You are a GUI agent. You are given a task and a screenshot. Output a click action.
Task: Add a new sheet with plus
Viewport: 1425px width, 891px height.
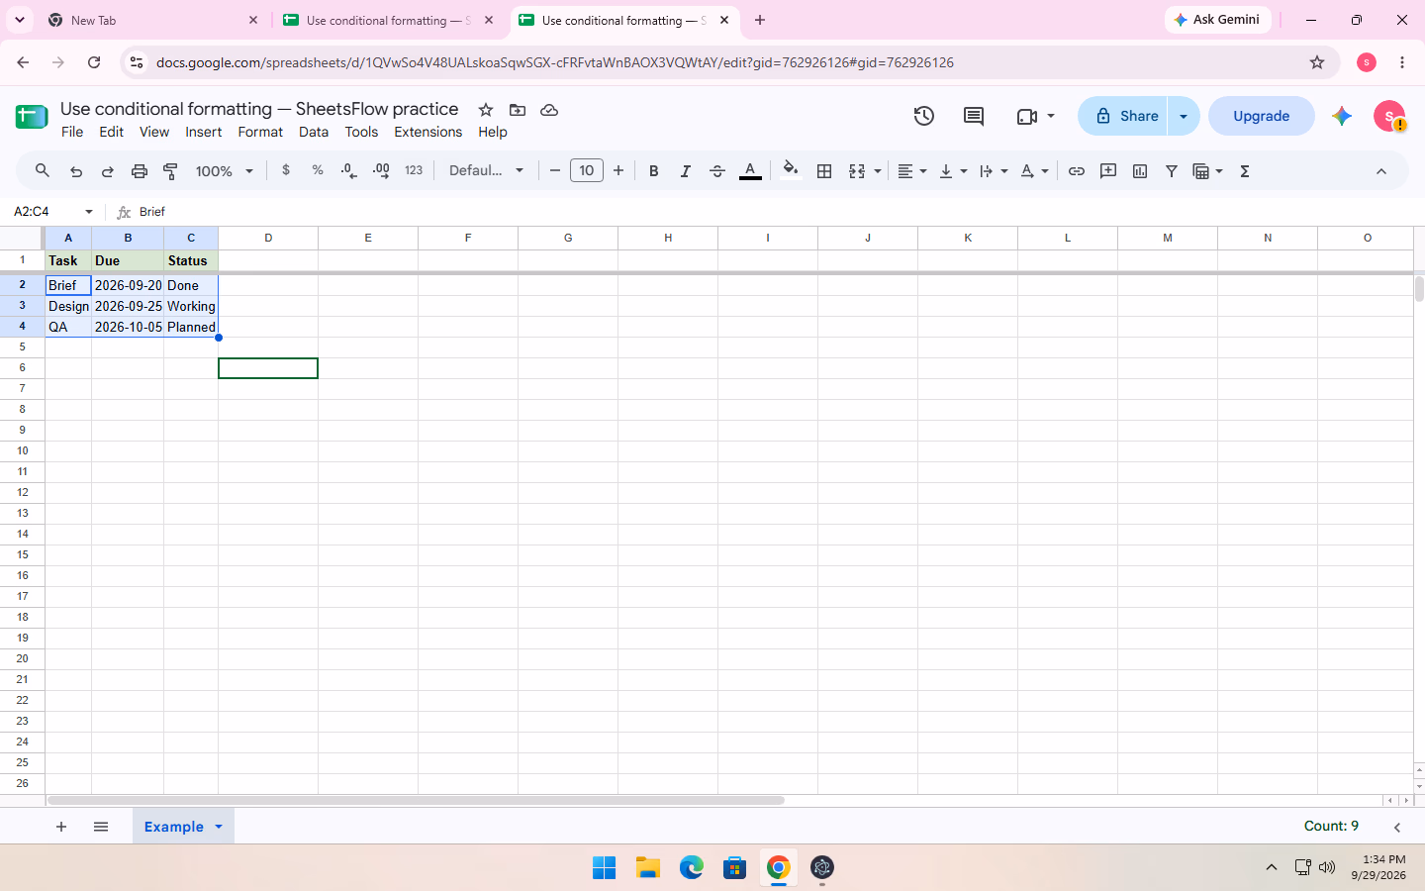[x=61, y=827]
